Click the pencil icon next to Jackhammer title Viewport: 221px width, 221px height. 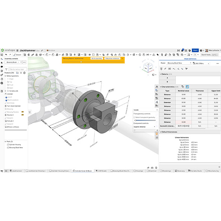(x=42, y=50)
